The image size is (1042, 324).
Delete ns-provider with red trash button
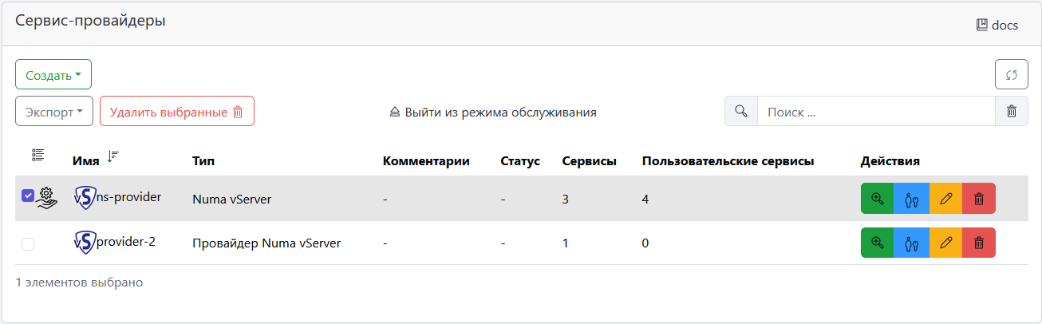pos(979,199)
